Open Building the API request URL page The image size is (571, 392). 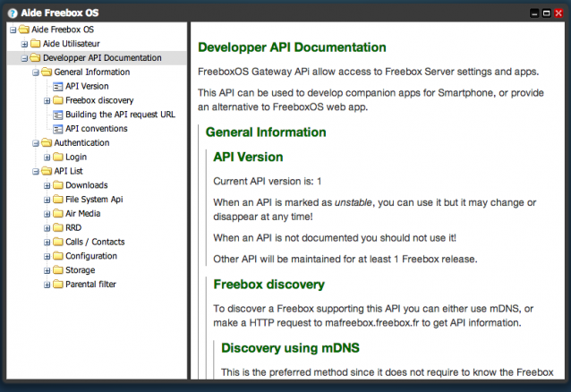[120, 115]
